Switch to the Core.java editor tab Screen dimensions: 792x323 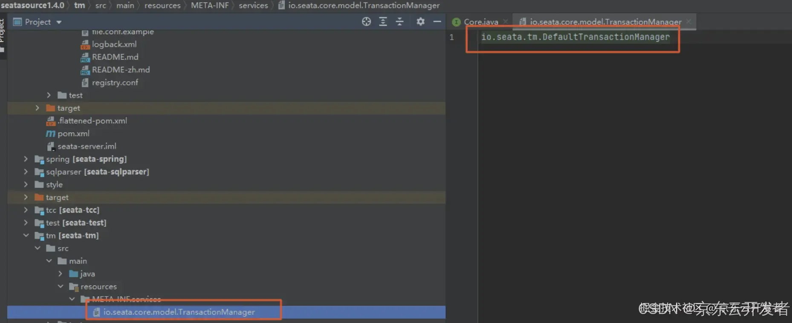point(481,22)
